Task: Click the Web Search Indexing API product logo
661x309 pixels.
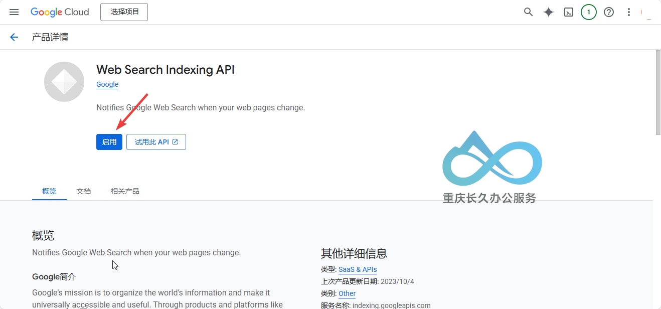Action: (x=64, y=82)
